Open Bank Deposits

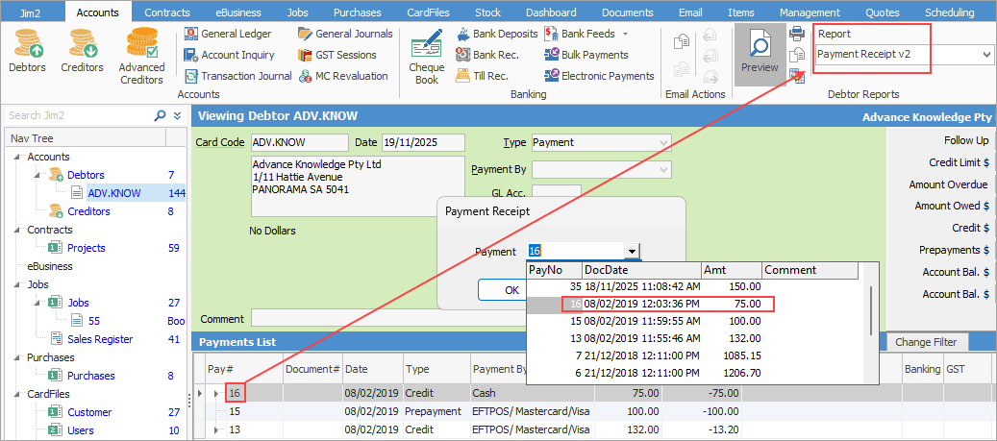(x=497, y=34)
